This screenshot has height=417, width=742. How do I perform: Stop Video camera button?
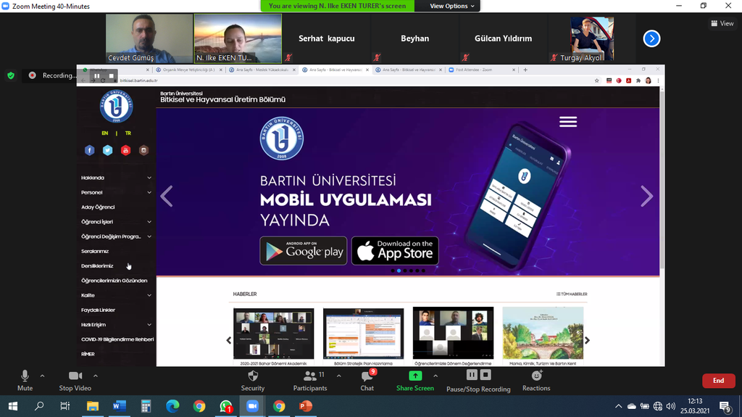(75, 381)
